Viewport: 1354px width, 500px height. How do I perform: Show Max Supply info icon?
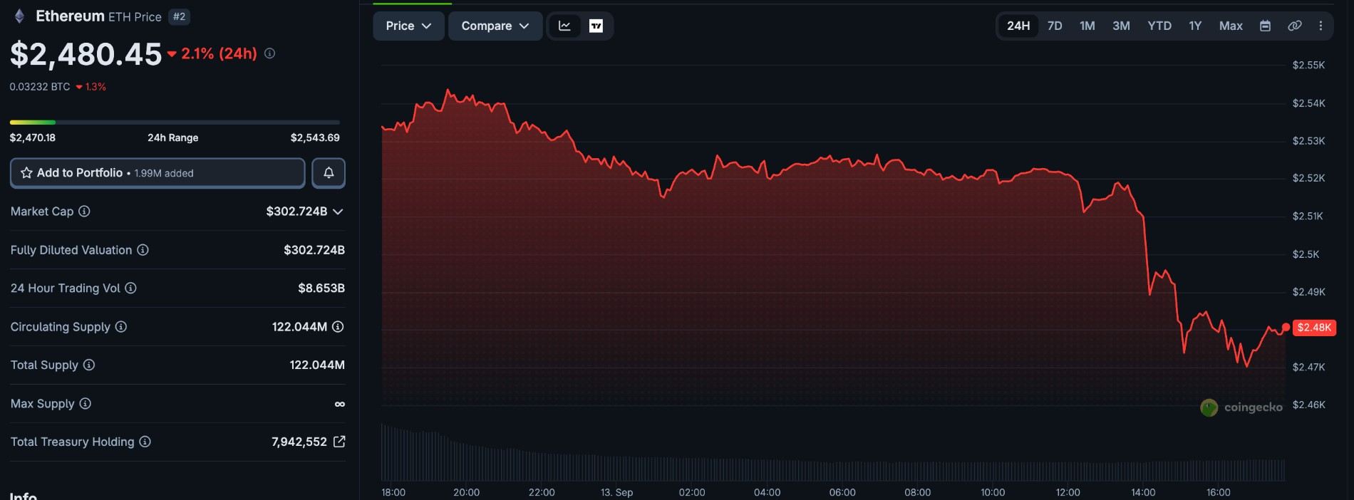[x=86, y=404]
